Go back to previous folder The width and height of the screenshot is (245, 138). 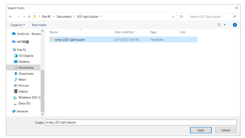click(10, 17)
